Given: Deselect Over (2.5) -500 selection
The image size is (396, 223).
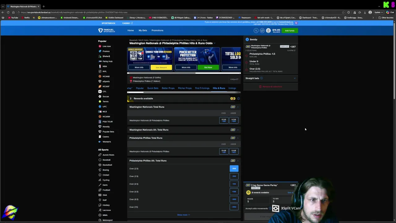Looking at the screenshot, I should 234,168.
